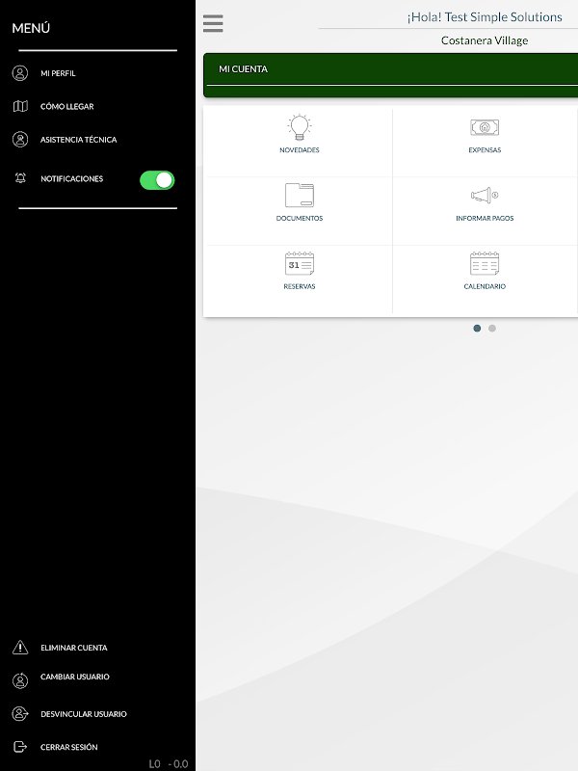Click the Costanera Village text
This screenshot has width=578, height=771.
[485, 40]
